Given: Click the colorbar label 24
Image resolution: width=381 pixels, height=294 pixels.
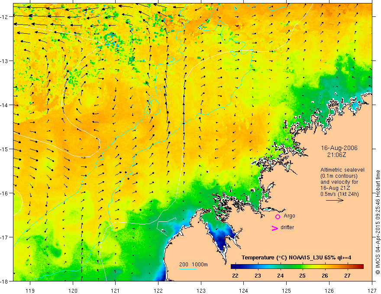Looking at the screenshot, I should point(280,275).
